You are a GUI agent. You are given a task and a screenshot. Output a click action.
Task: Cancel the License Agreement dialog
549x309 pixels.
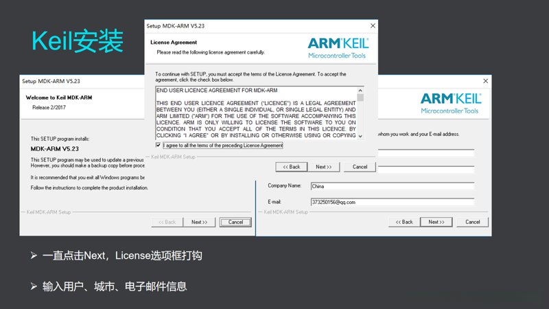pos(360,167)
